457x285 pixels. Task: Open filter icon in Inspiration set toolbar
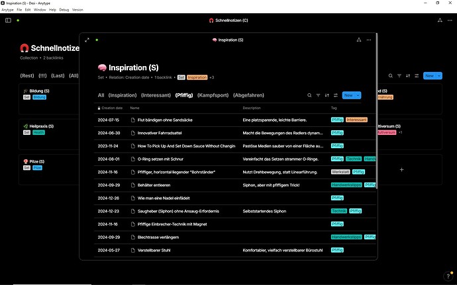[319, 95]
